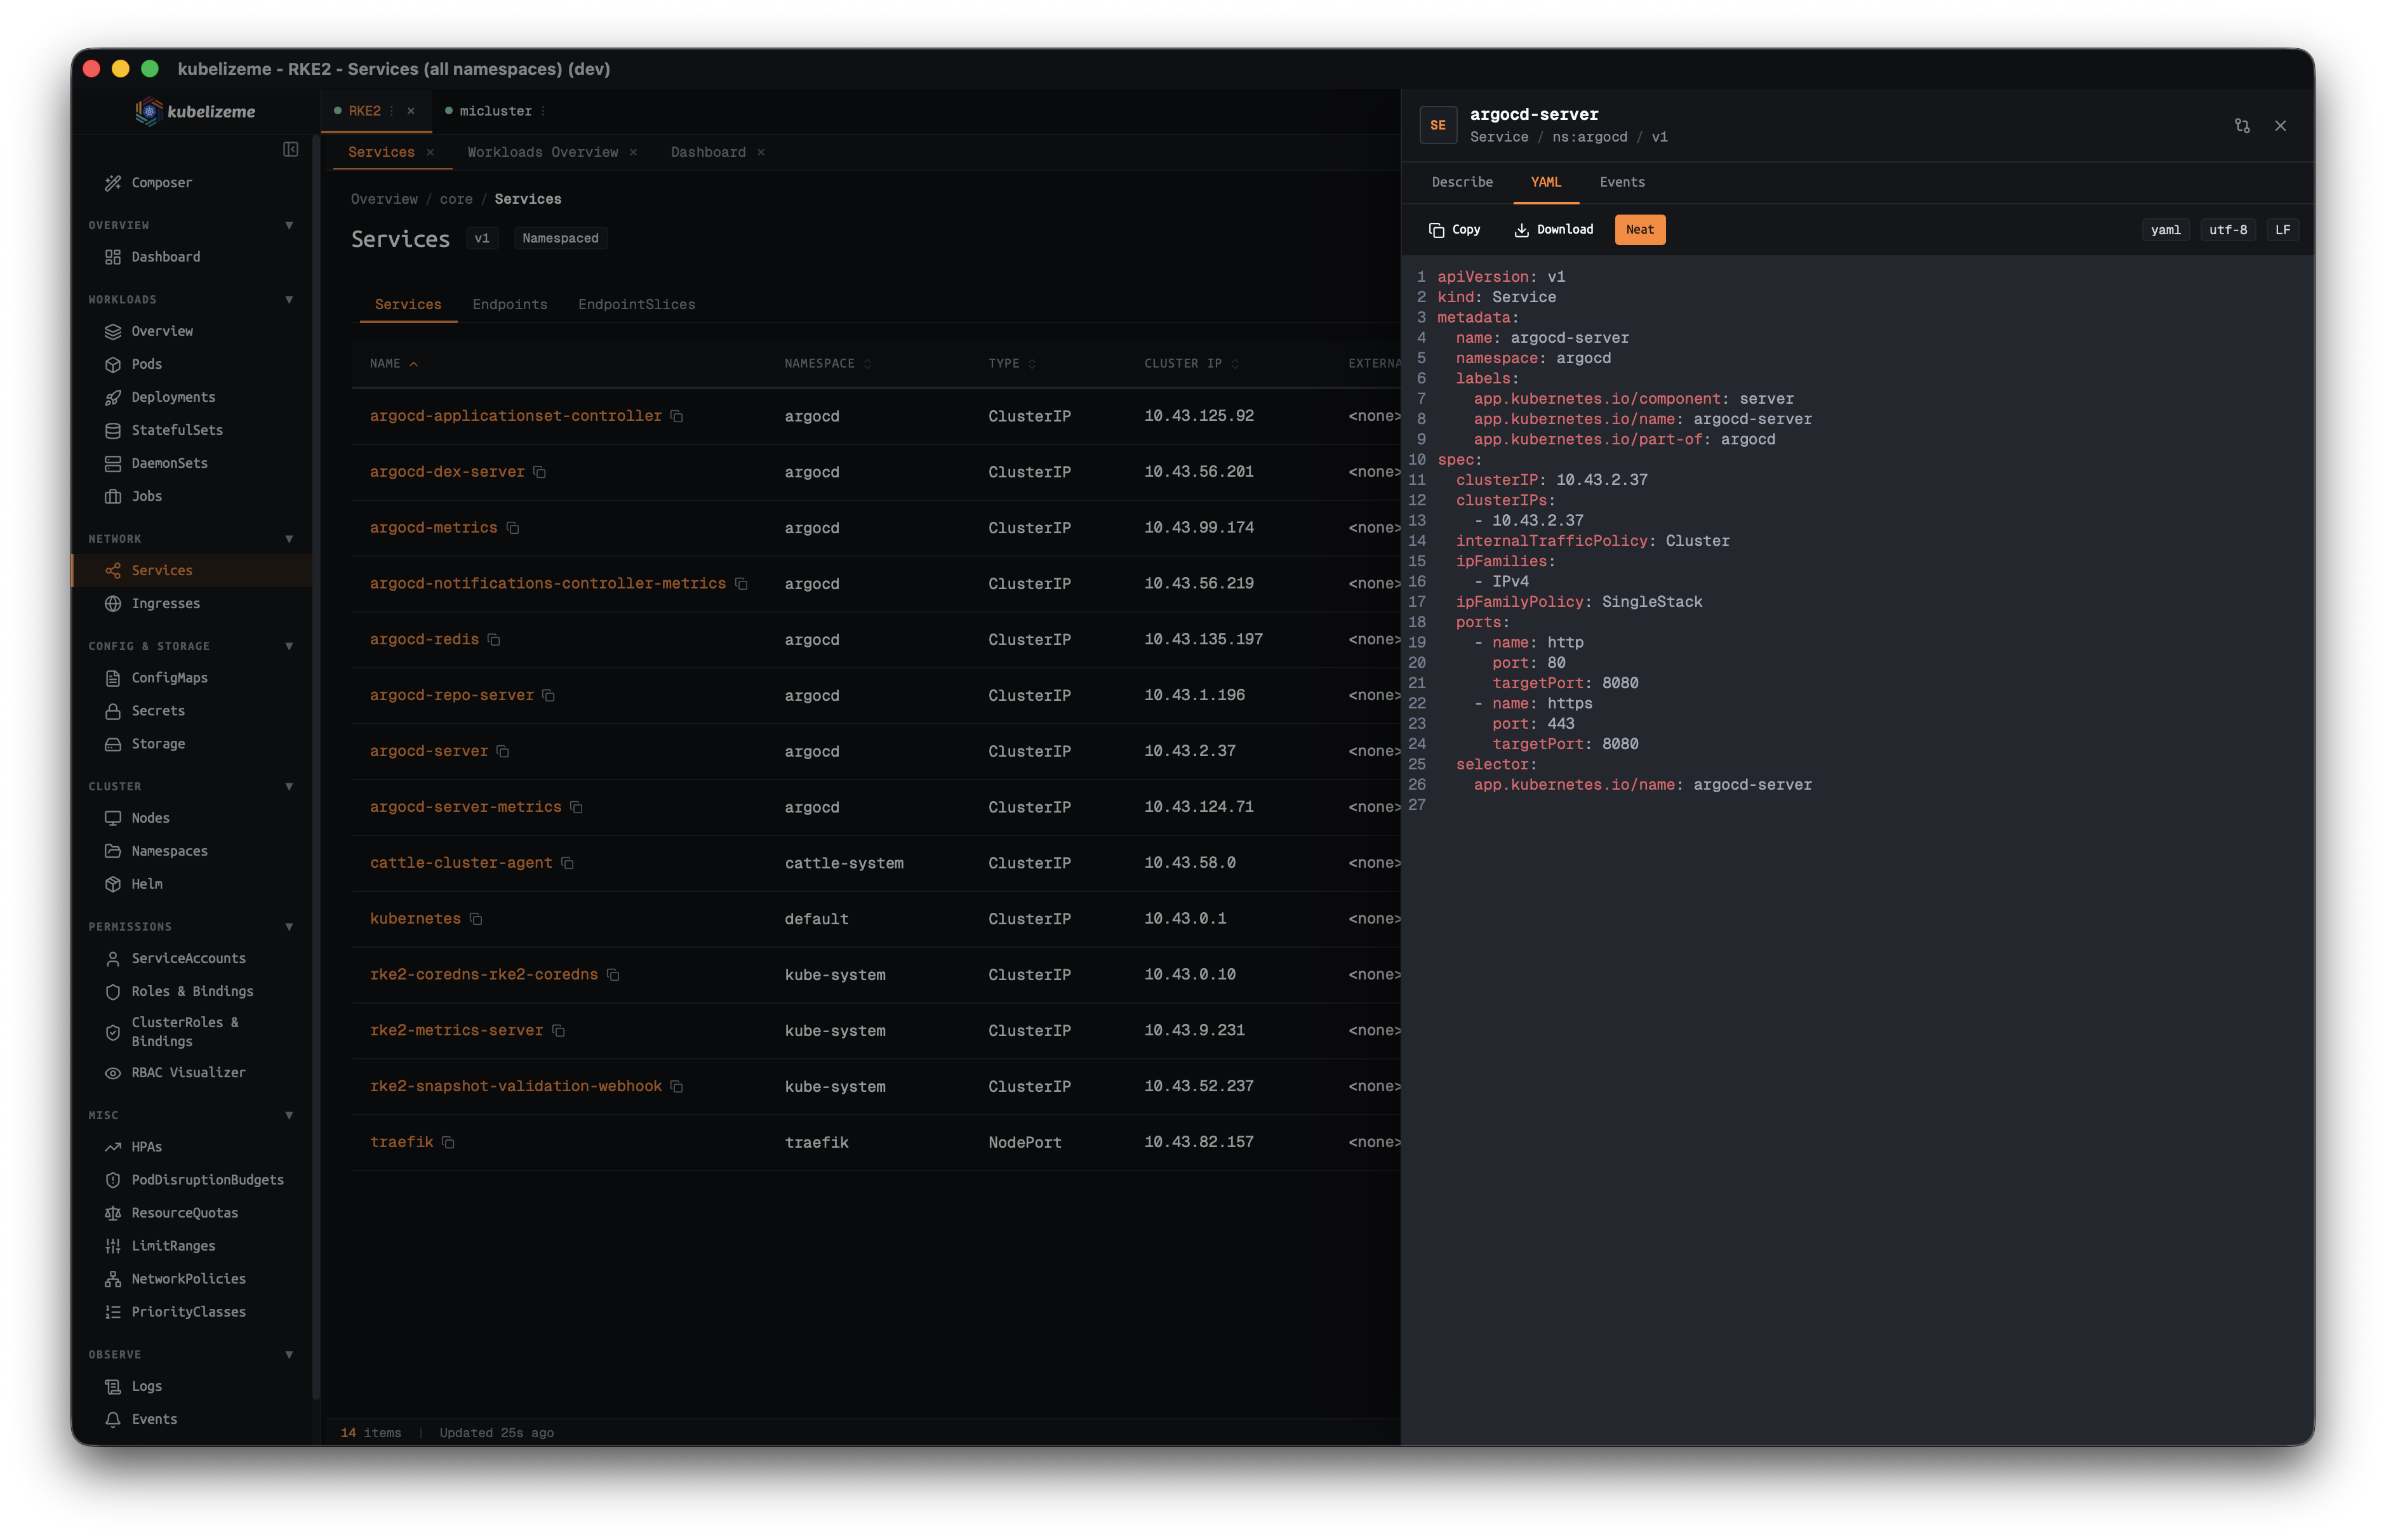Click the SE service badge icon
This screenshot has height=1540, width=2386.
tap(1438, 125)
